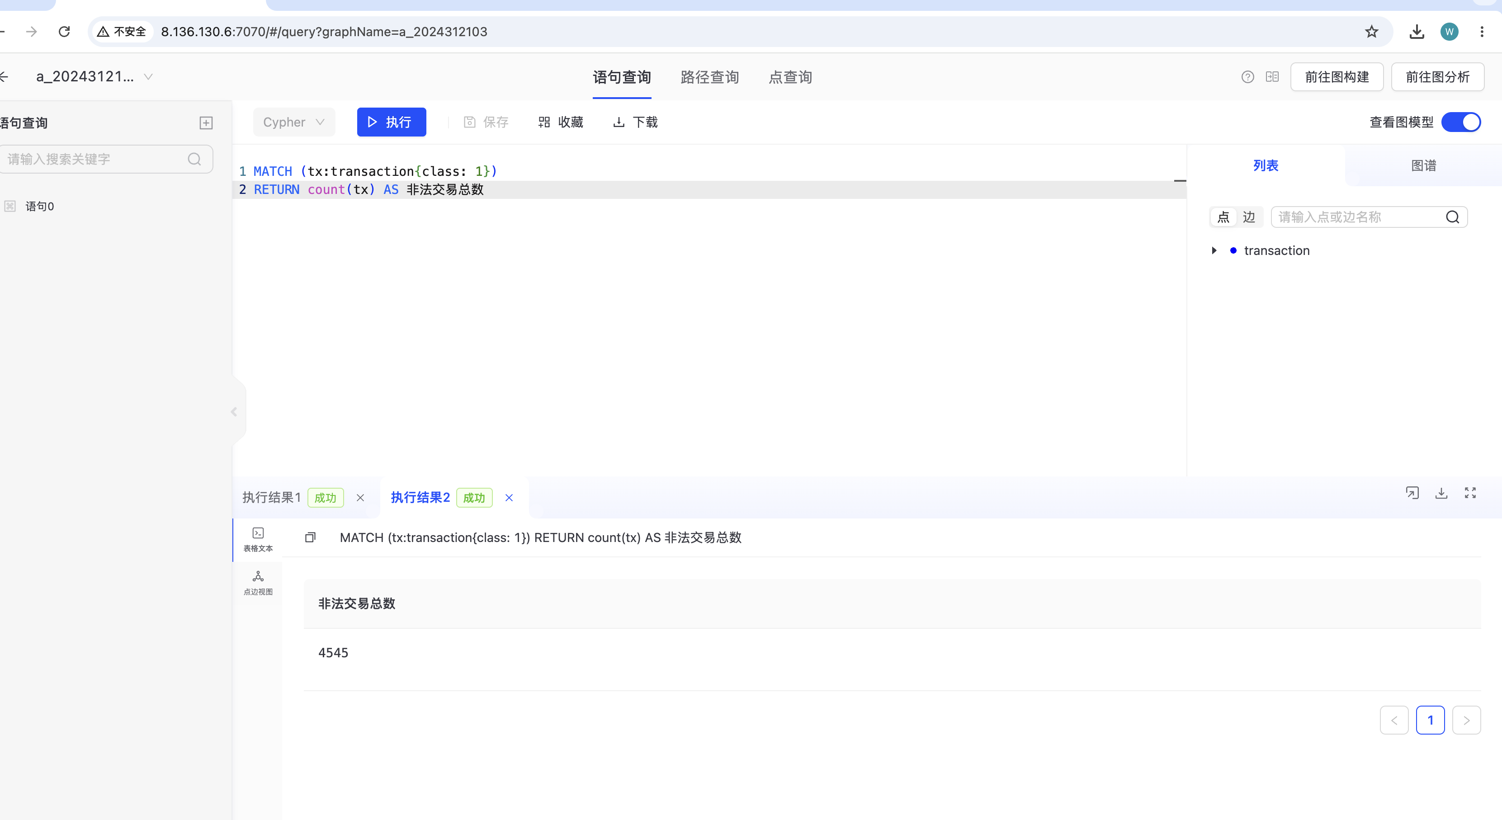Open the Cypher language dropdown
The width and height of the screenshot is (1502, 820).
(293, 123)
